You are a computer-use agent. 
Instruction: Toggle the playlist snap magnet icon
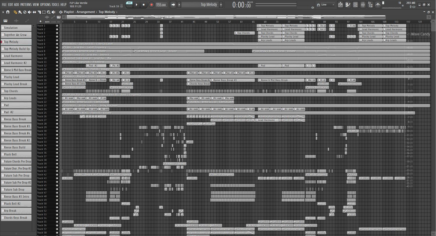click(x=8, y=12)
